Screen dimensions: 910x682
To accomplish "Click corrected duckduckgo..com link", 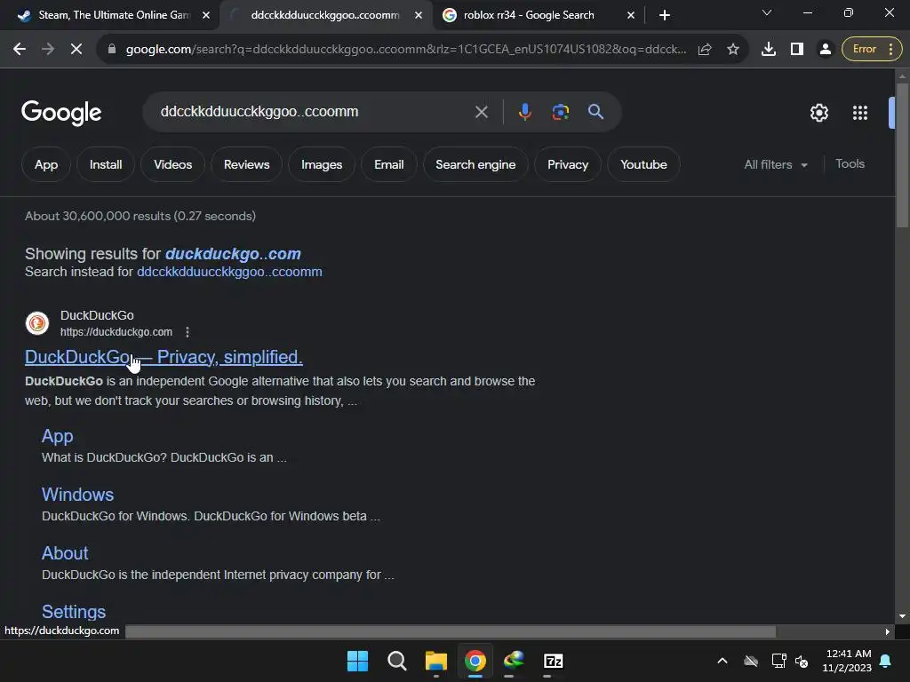I will click(x=233, y=254).
